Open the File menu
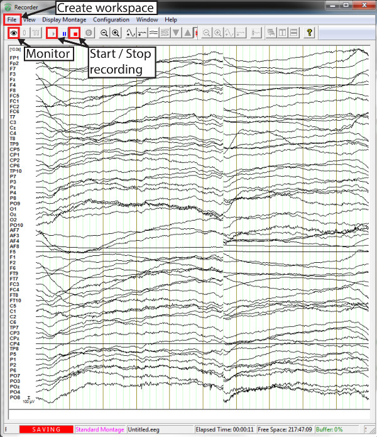 click(12, 19)
